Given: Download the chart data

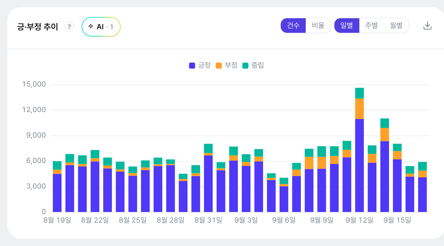Looking at the screenshot, I should pyautogui.click(x=428, y=26).
